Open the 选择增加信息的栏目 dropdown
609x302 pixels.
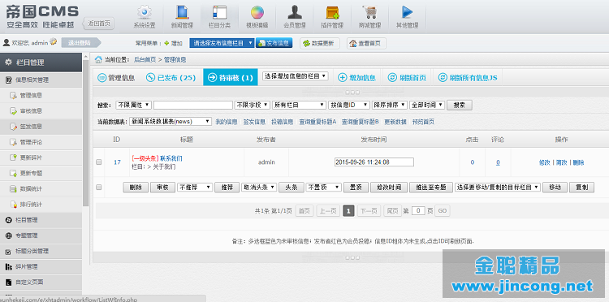point(296,76)
